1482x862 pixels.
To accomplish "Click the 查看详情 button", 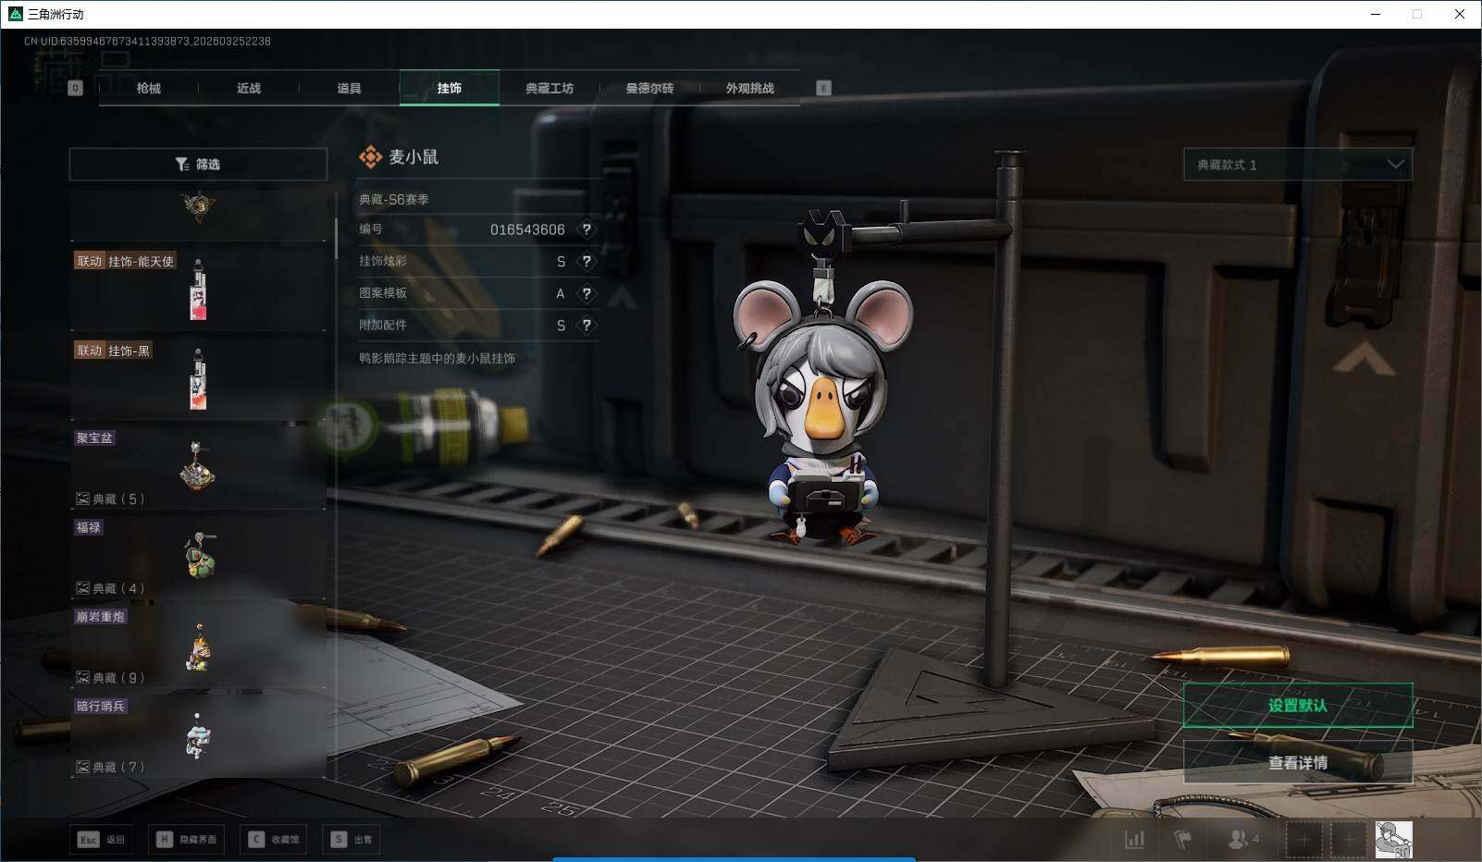I will [x=1297, y=762].
